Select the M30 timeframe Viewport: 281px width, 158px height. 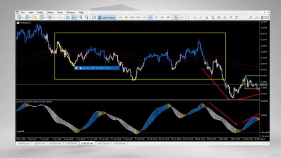coord(138,18)
